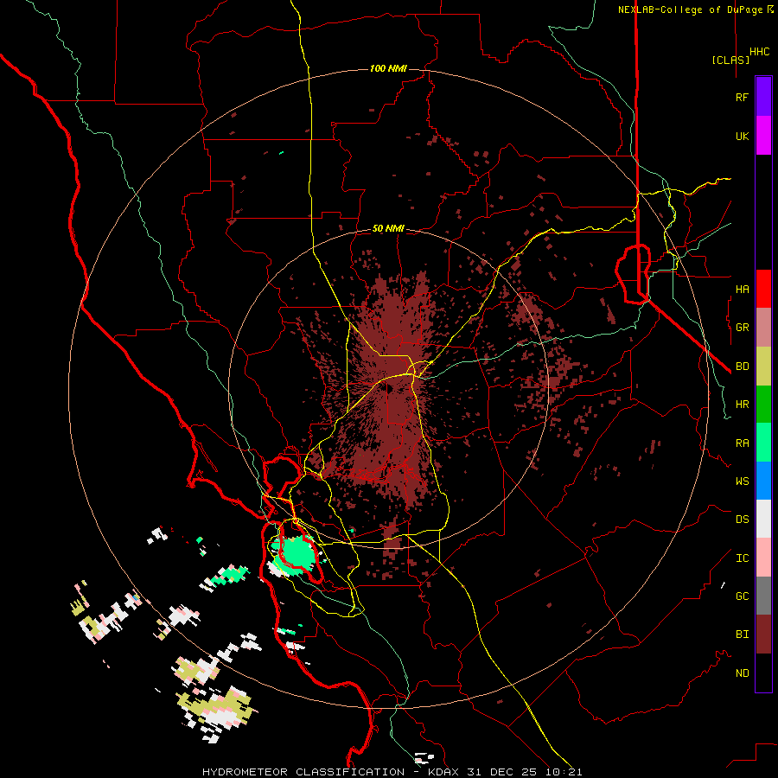Select the BD yellow legend swatch
Viewport: 778px width, 778px height.
(x=763, y=367)
